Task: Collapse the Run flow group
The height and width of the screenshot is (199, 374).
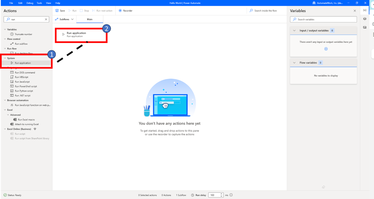Action: tap(5, 48)
